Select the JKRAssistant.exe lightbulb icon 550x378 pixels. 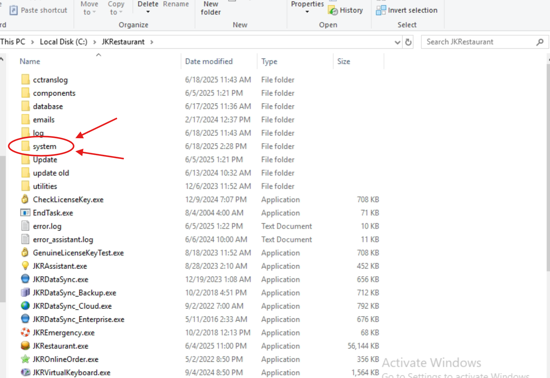tap(25, 266)
